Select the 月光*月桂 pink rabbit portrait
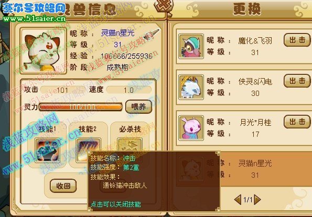312x217 pixels. pos(191,128)
